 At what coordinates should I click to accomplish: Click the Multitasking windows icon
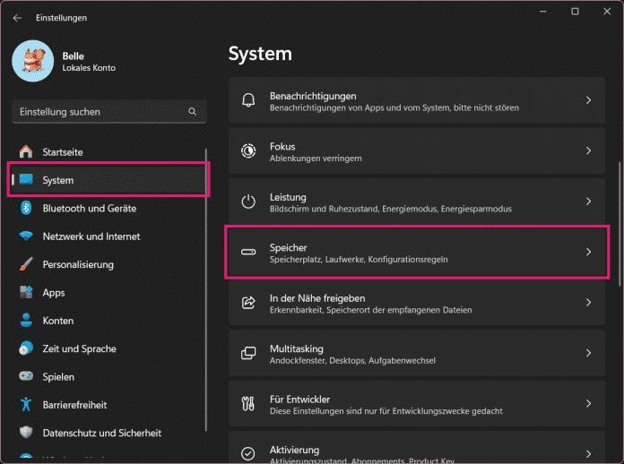248,354
